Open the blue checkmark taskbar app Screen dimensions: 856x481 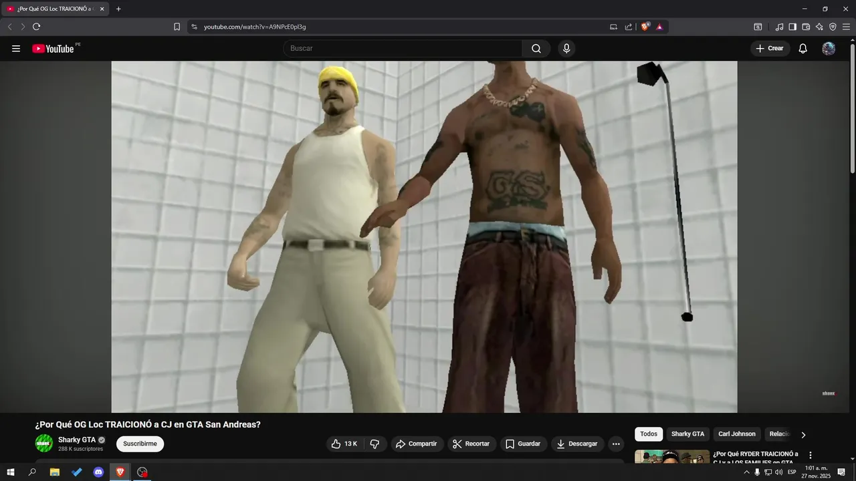(x=77, y=472)
